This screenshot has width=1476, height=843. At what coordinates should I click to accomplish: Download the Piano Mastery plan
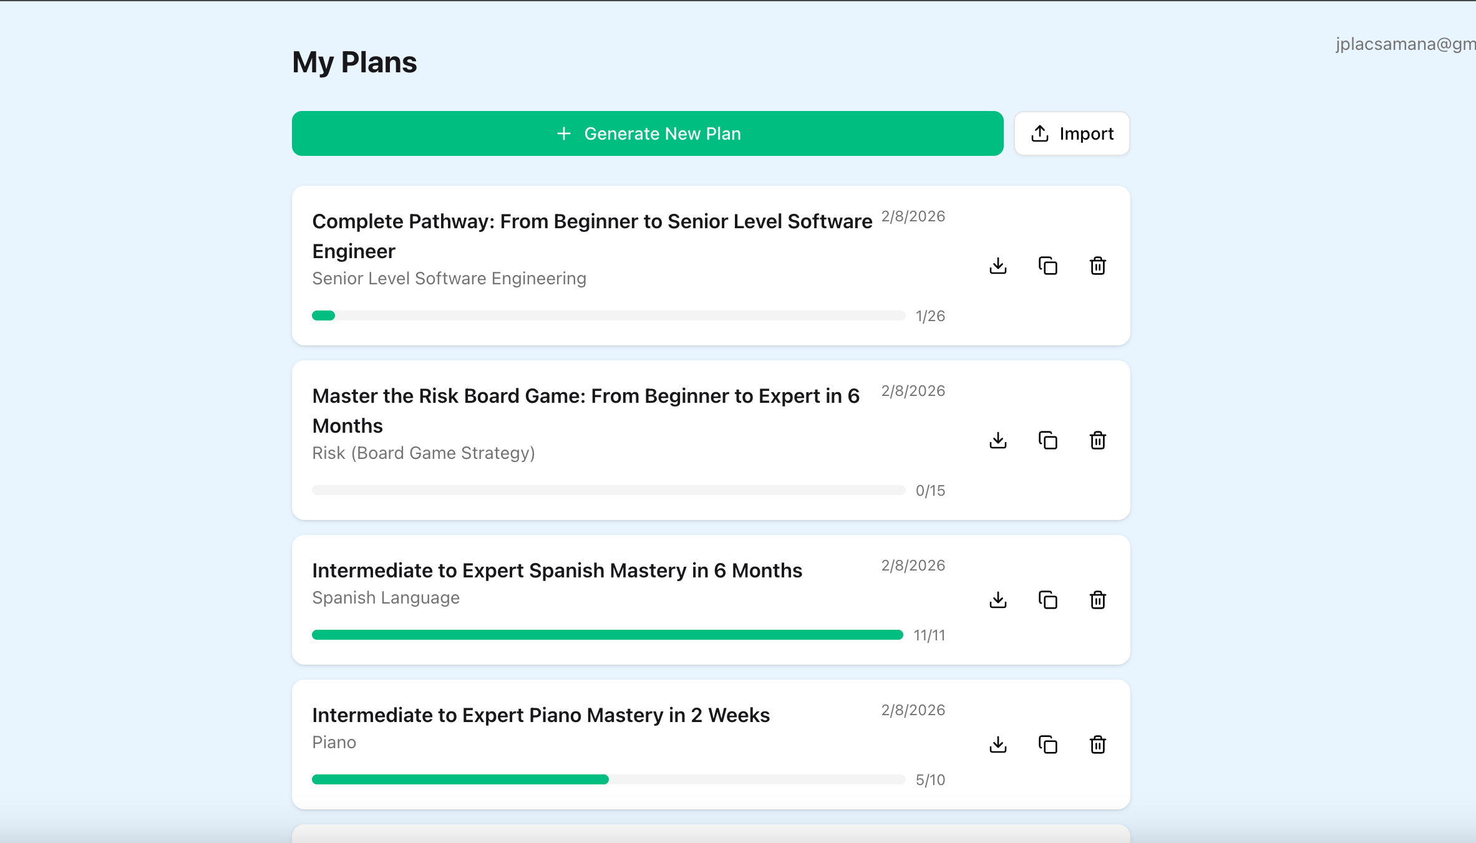[x=998, y=744]
